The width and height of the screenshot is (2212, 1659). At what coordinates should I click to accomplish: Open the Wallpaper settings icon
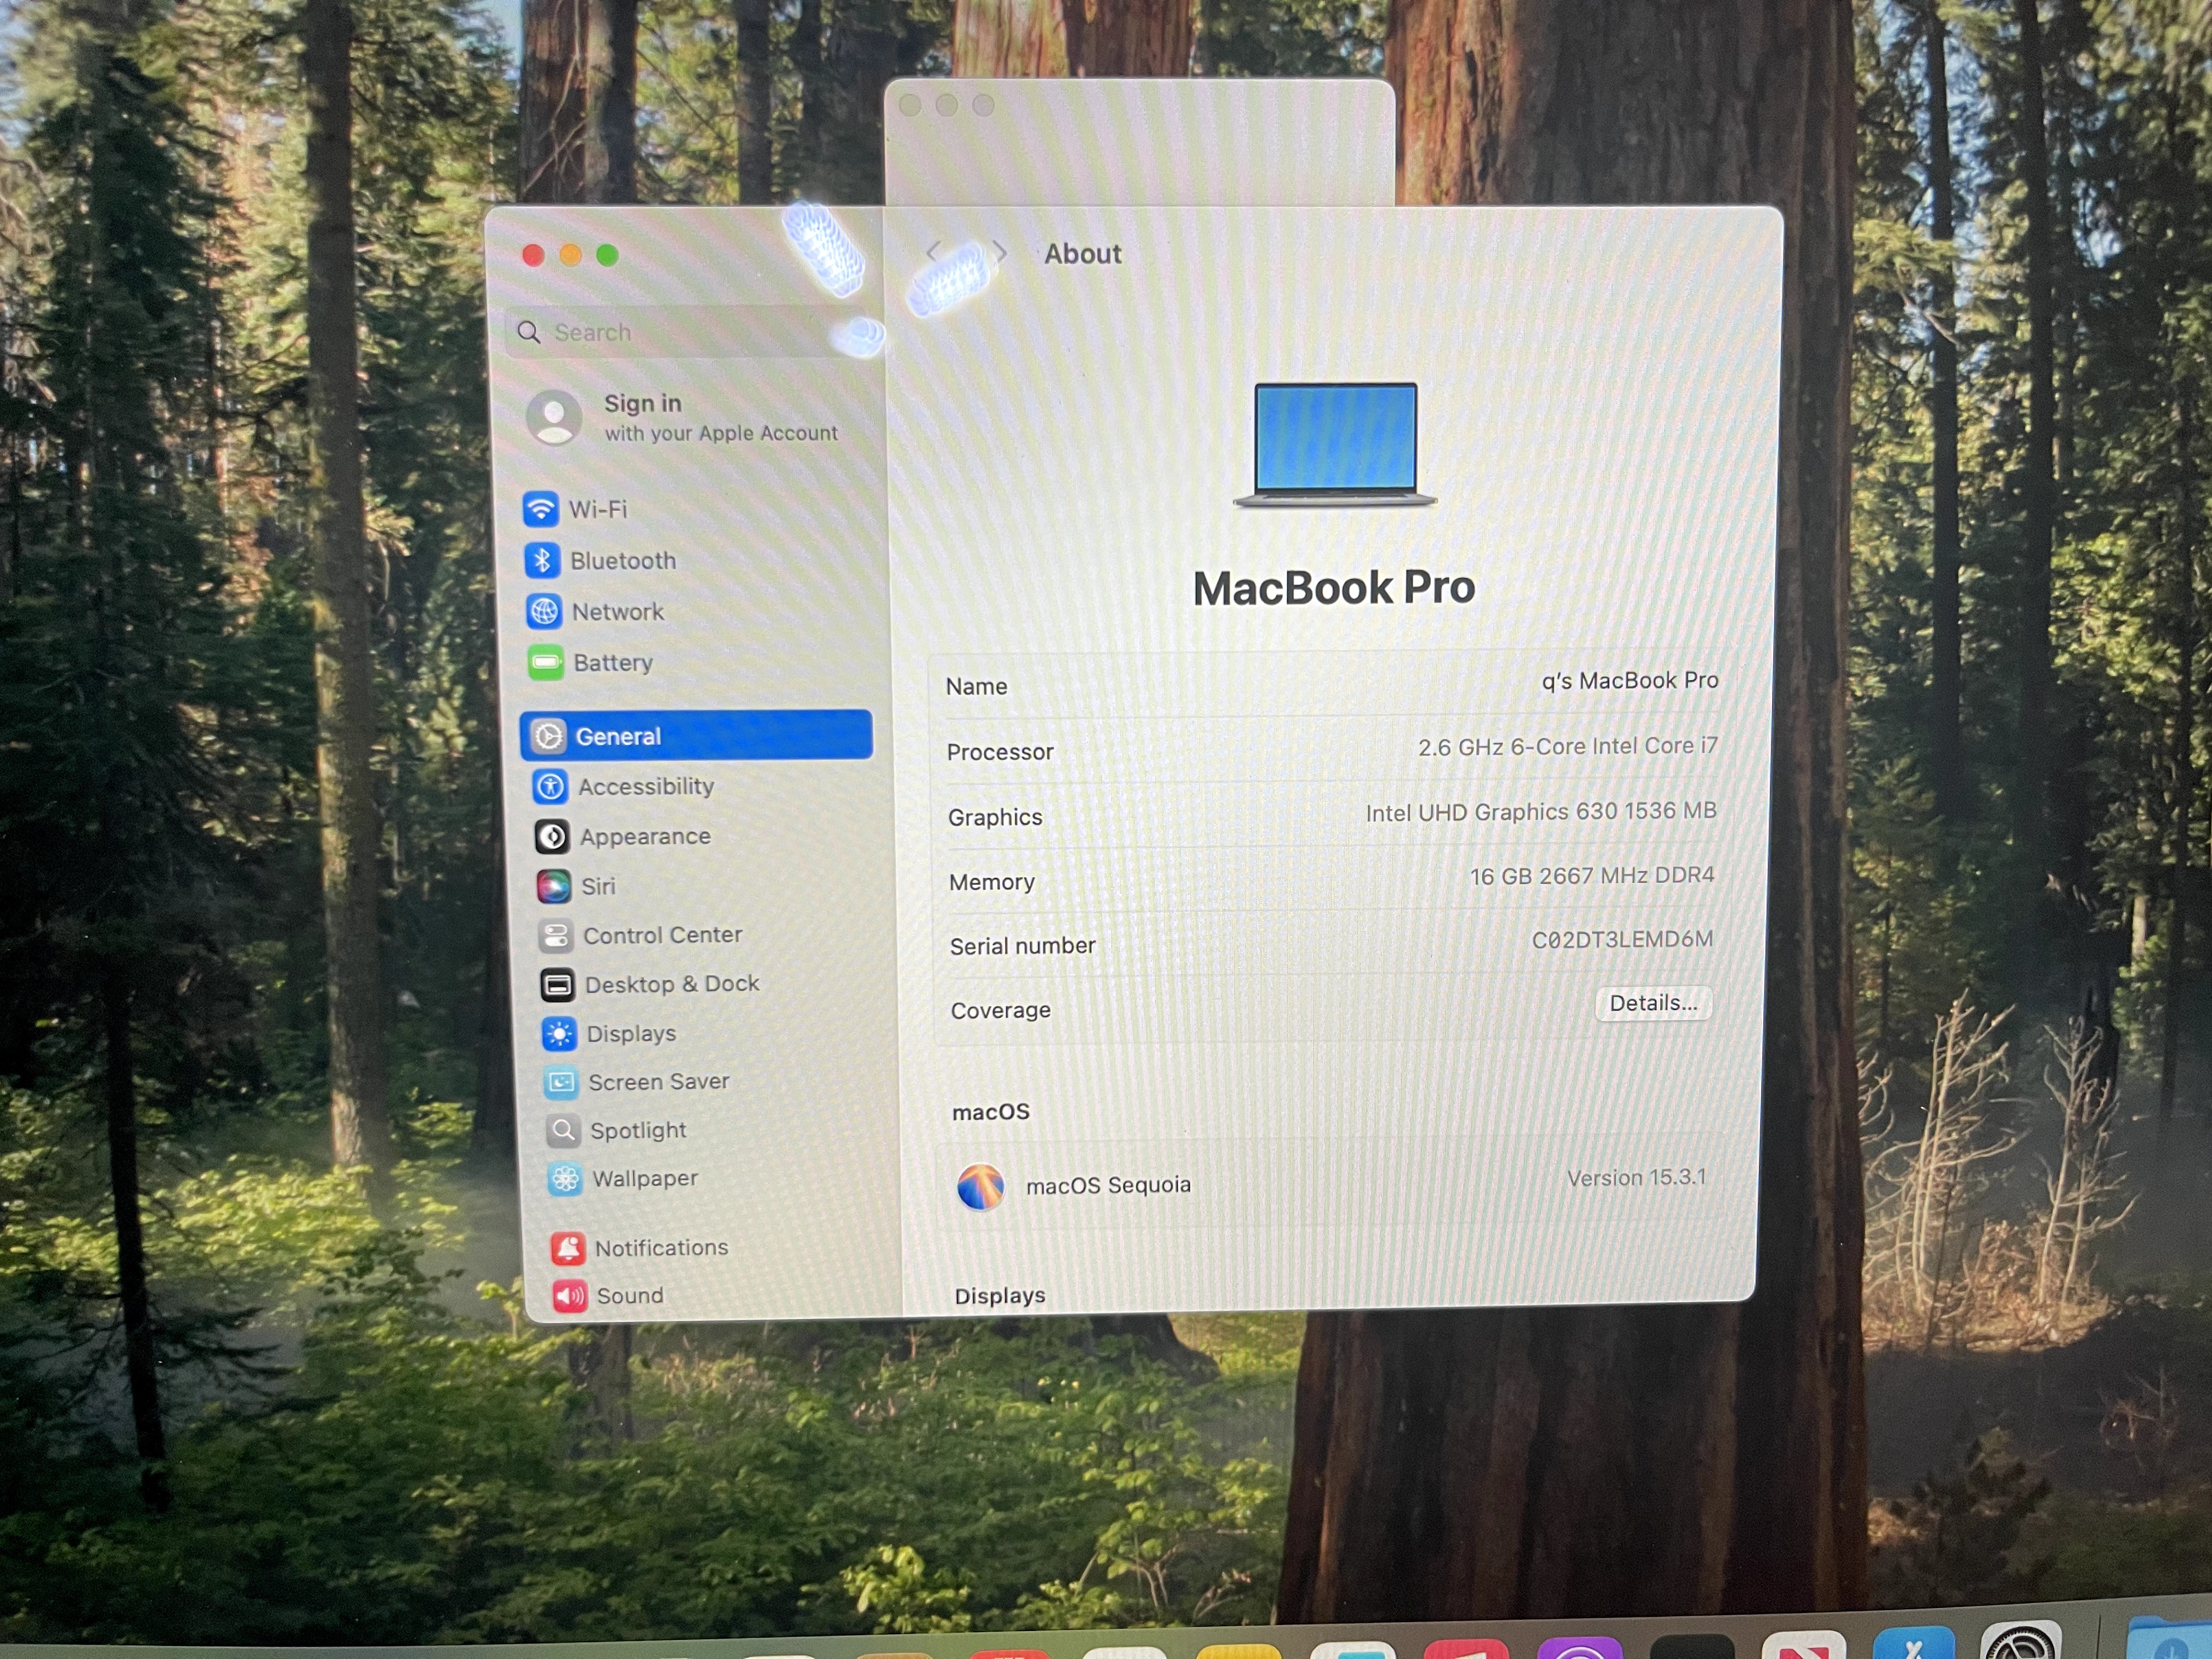[x=565, y=1179]
